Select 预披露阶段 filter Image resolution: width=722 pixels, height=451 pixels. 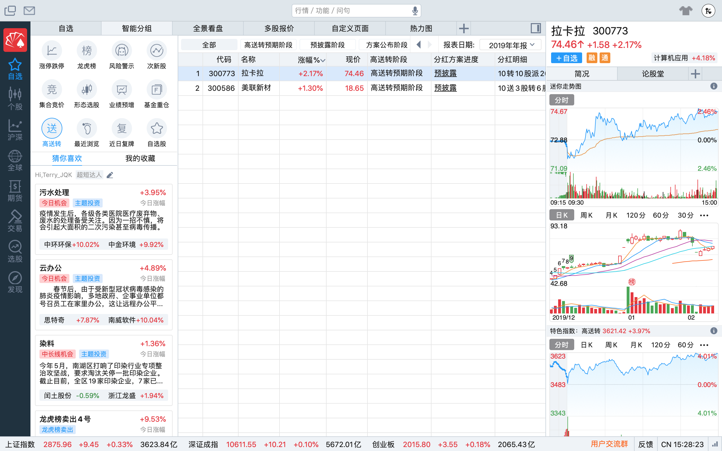coord(327,45)
